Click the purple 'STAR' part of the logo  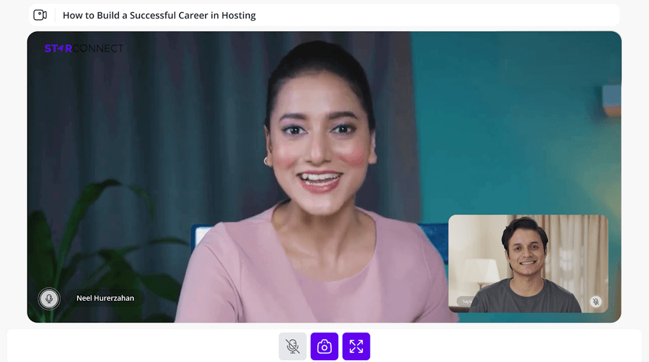[x=58, y=49]
